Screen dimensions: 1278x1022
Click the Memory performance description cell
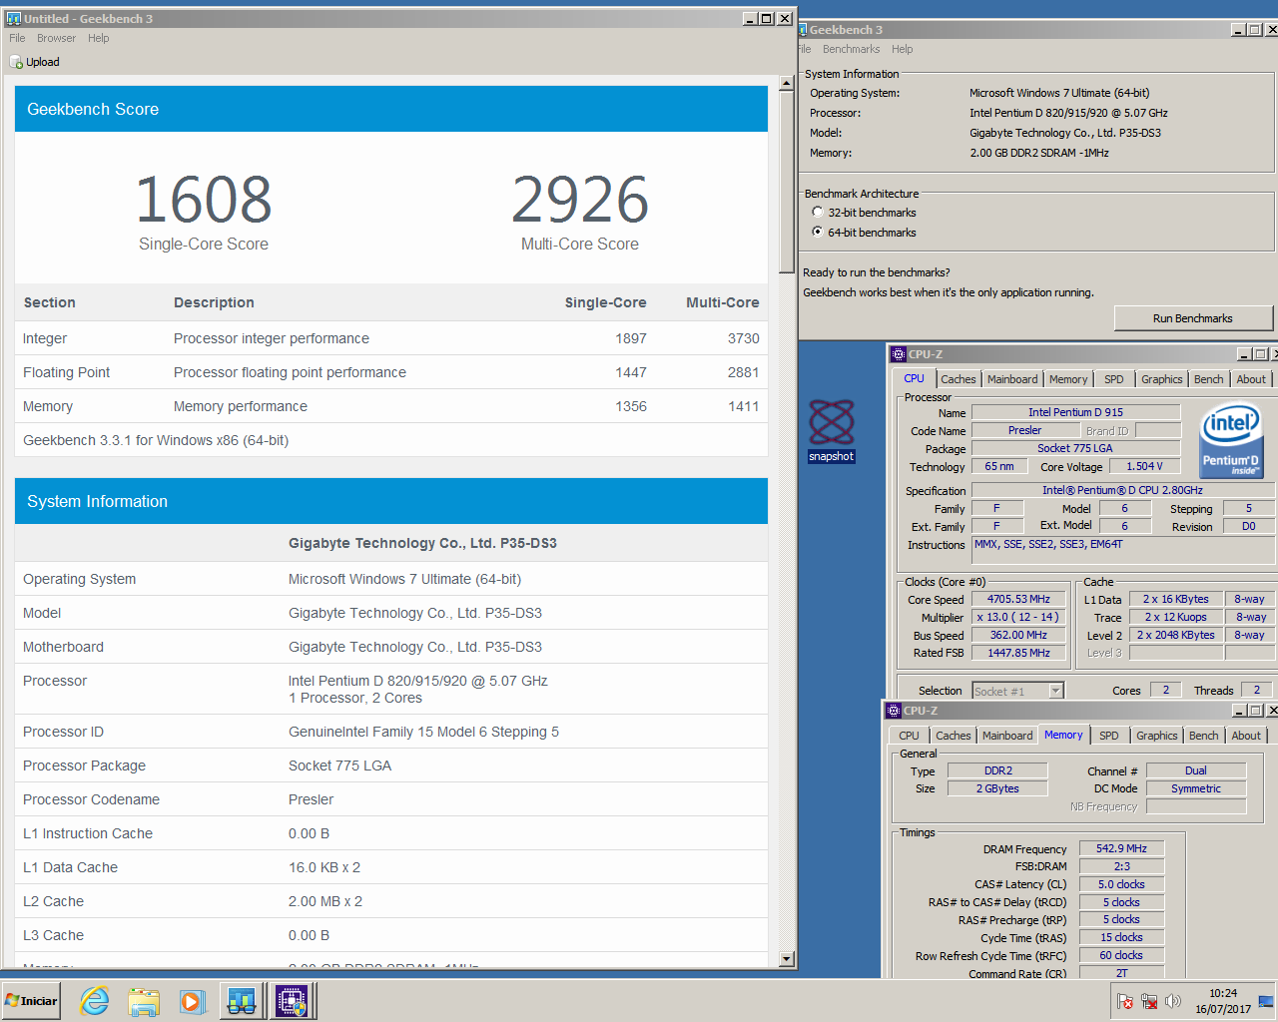pos(241,406)
